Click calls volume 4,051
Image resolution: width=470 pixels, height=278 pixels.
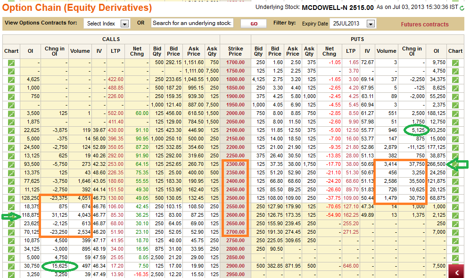(84, 198)
